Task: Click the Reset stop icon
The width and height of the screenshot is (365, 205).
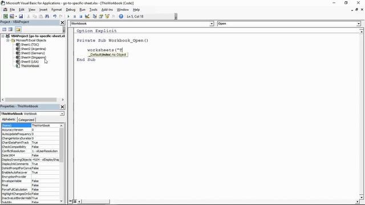Action: pyautogui.click(x=81, y=17)
